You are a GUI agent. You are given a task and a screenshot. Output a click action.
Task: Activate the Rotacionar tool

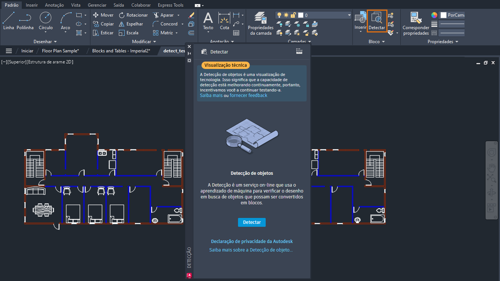133,15
